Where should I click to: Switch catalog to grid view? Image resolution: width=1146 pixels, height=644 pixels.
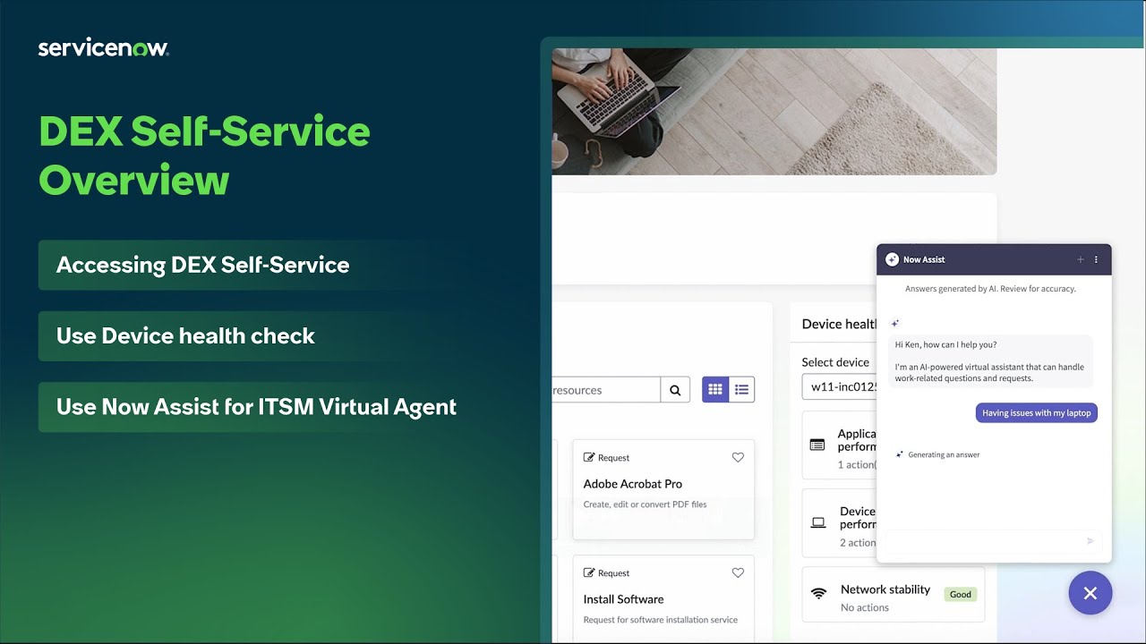(x=714, y=389)
